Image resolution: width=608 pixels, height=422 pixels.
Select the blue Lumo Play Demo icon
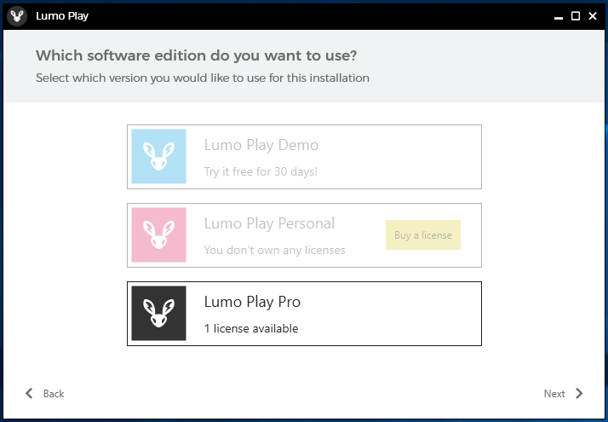(x=158, y=157)
